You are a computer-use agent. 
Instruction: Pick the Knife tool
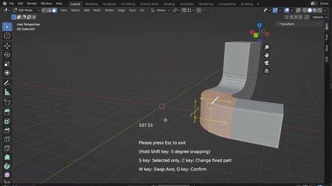coord(7,148)
